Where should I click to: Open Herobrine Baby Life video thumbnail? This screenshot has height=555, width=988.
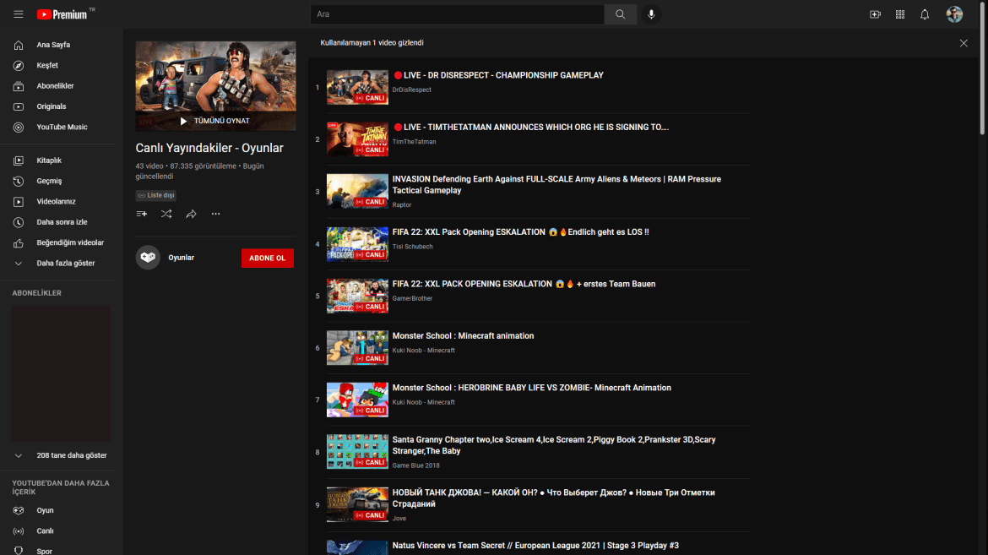click(357, 400)
